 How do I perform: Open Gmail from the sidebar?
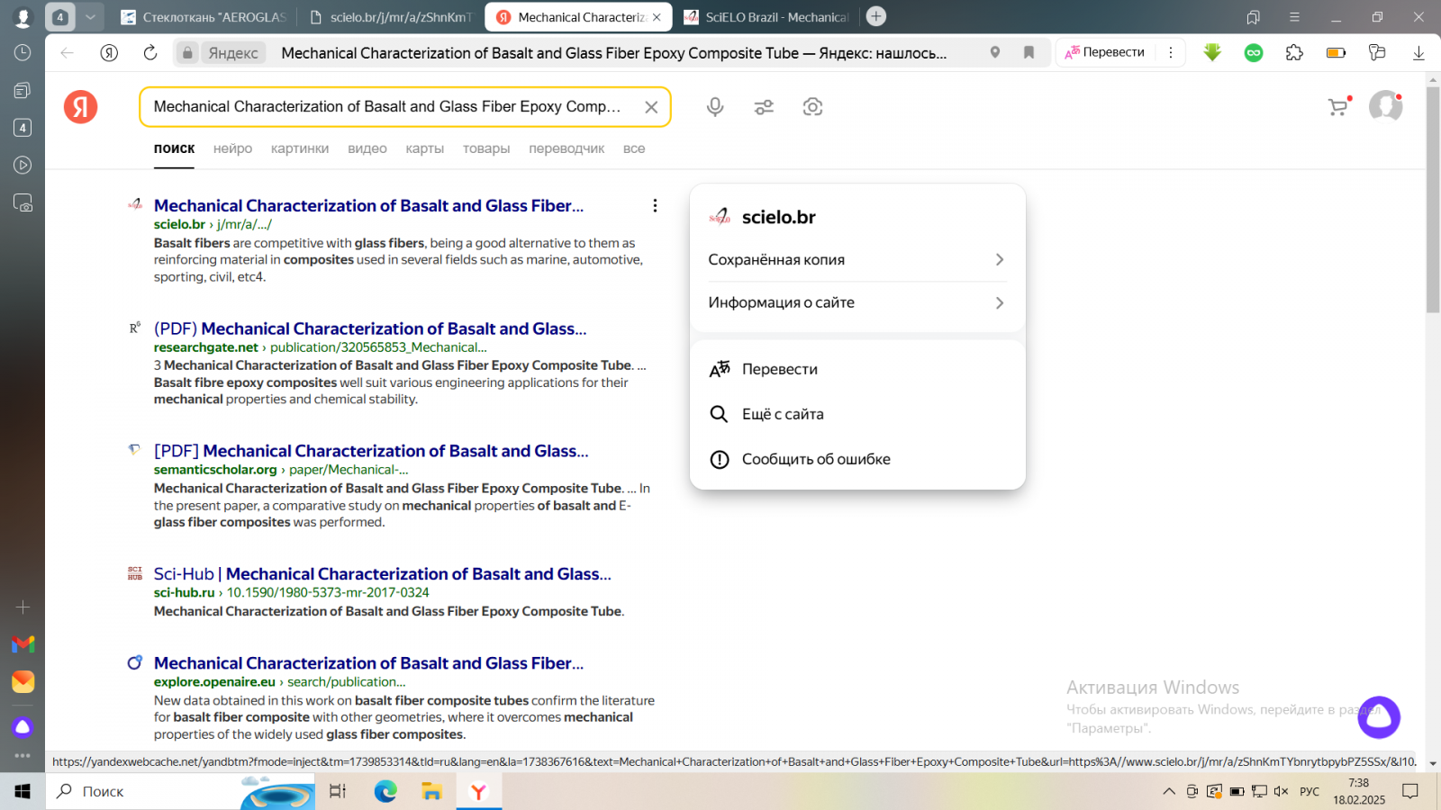pos(23,644)
